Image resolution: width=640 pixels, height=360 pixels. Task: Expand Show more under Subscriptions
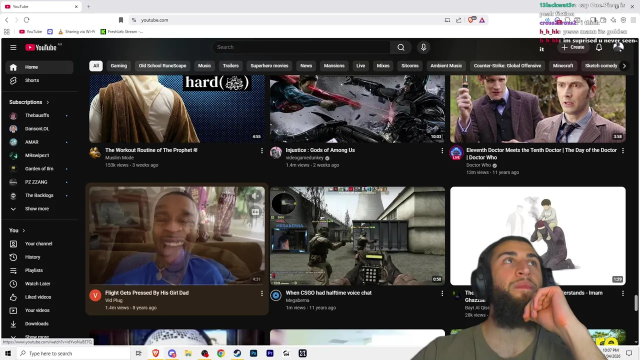38,208
